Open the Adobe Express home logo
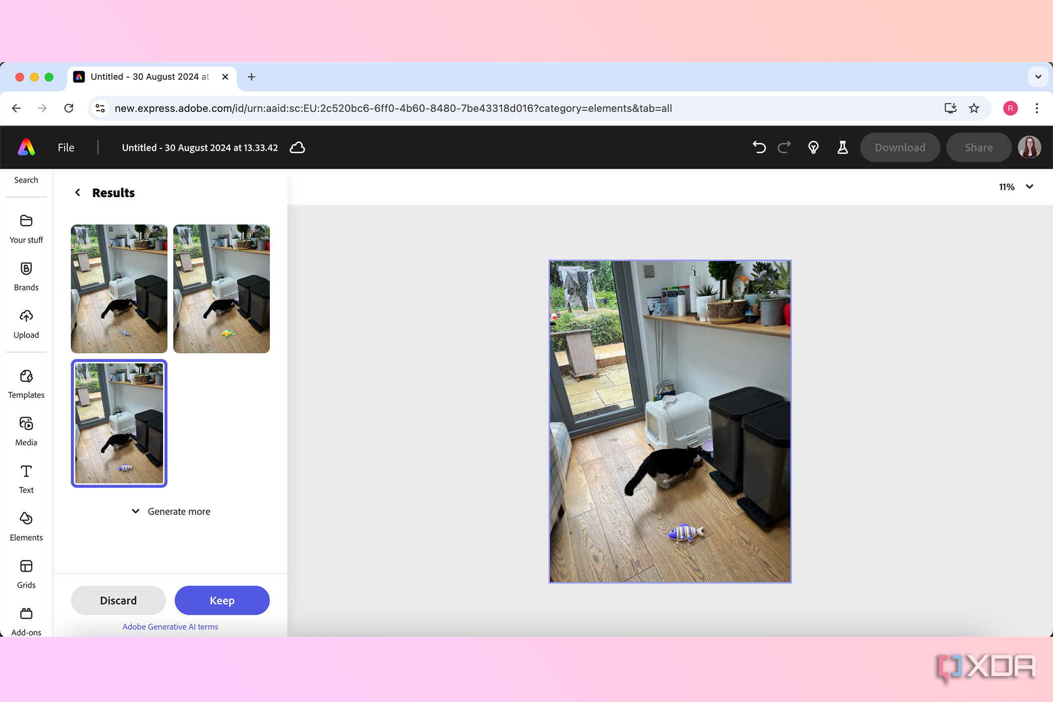The image size is (1053, 702). coord(27,147)
